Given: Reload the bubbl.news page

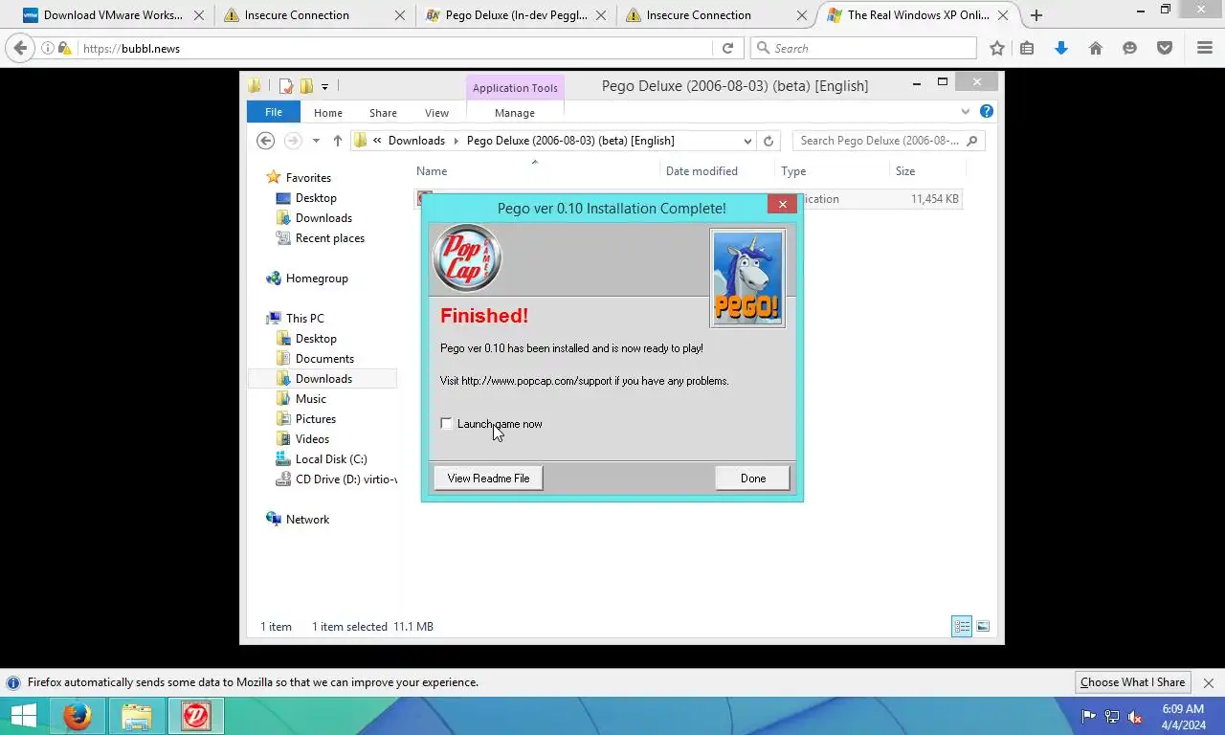Looking at the screenshot, I should pos(727,48).
